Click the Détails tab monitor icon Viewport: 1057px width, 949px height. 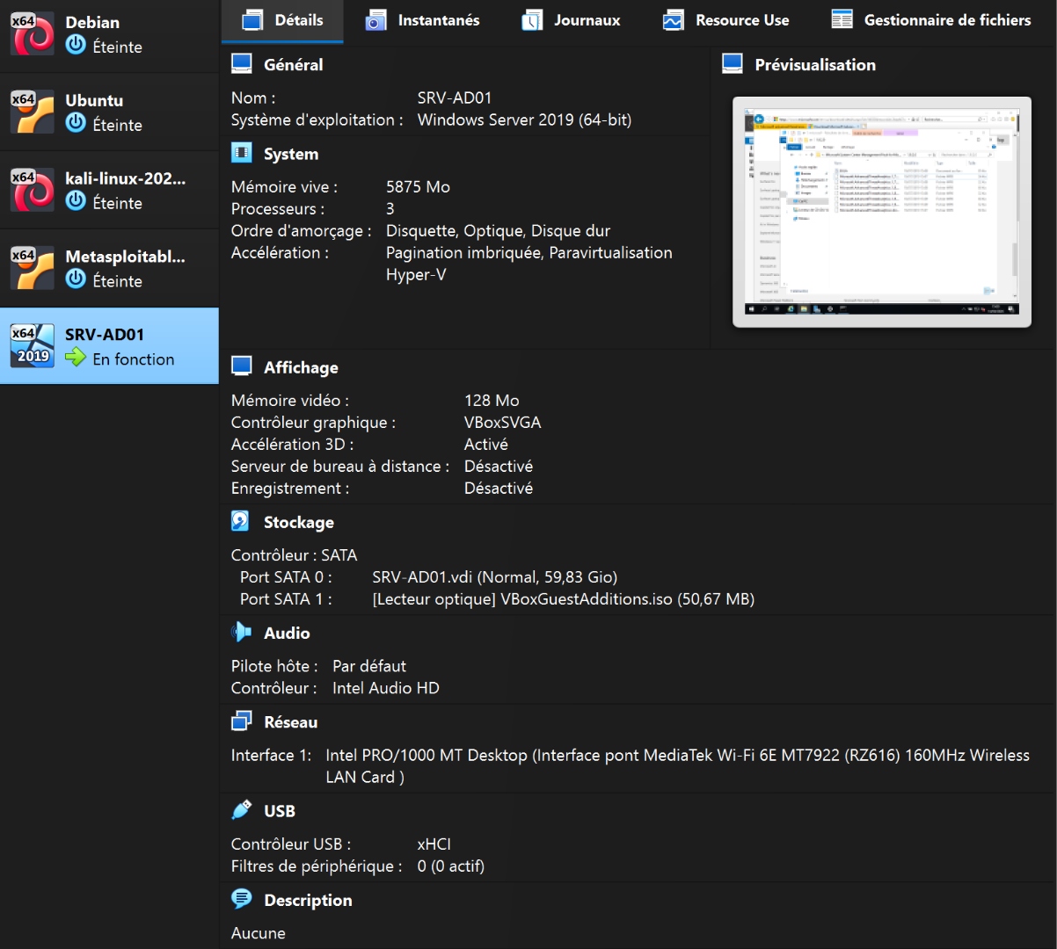pos(253,19)
